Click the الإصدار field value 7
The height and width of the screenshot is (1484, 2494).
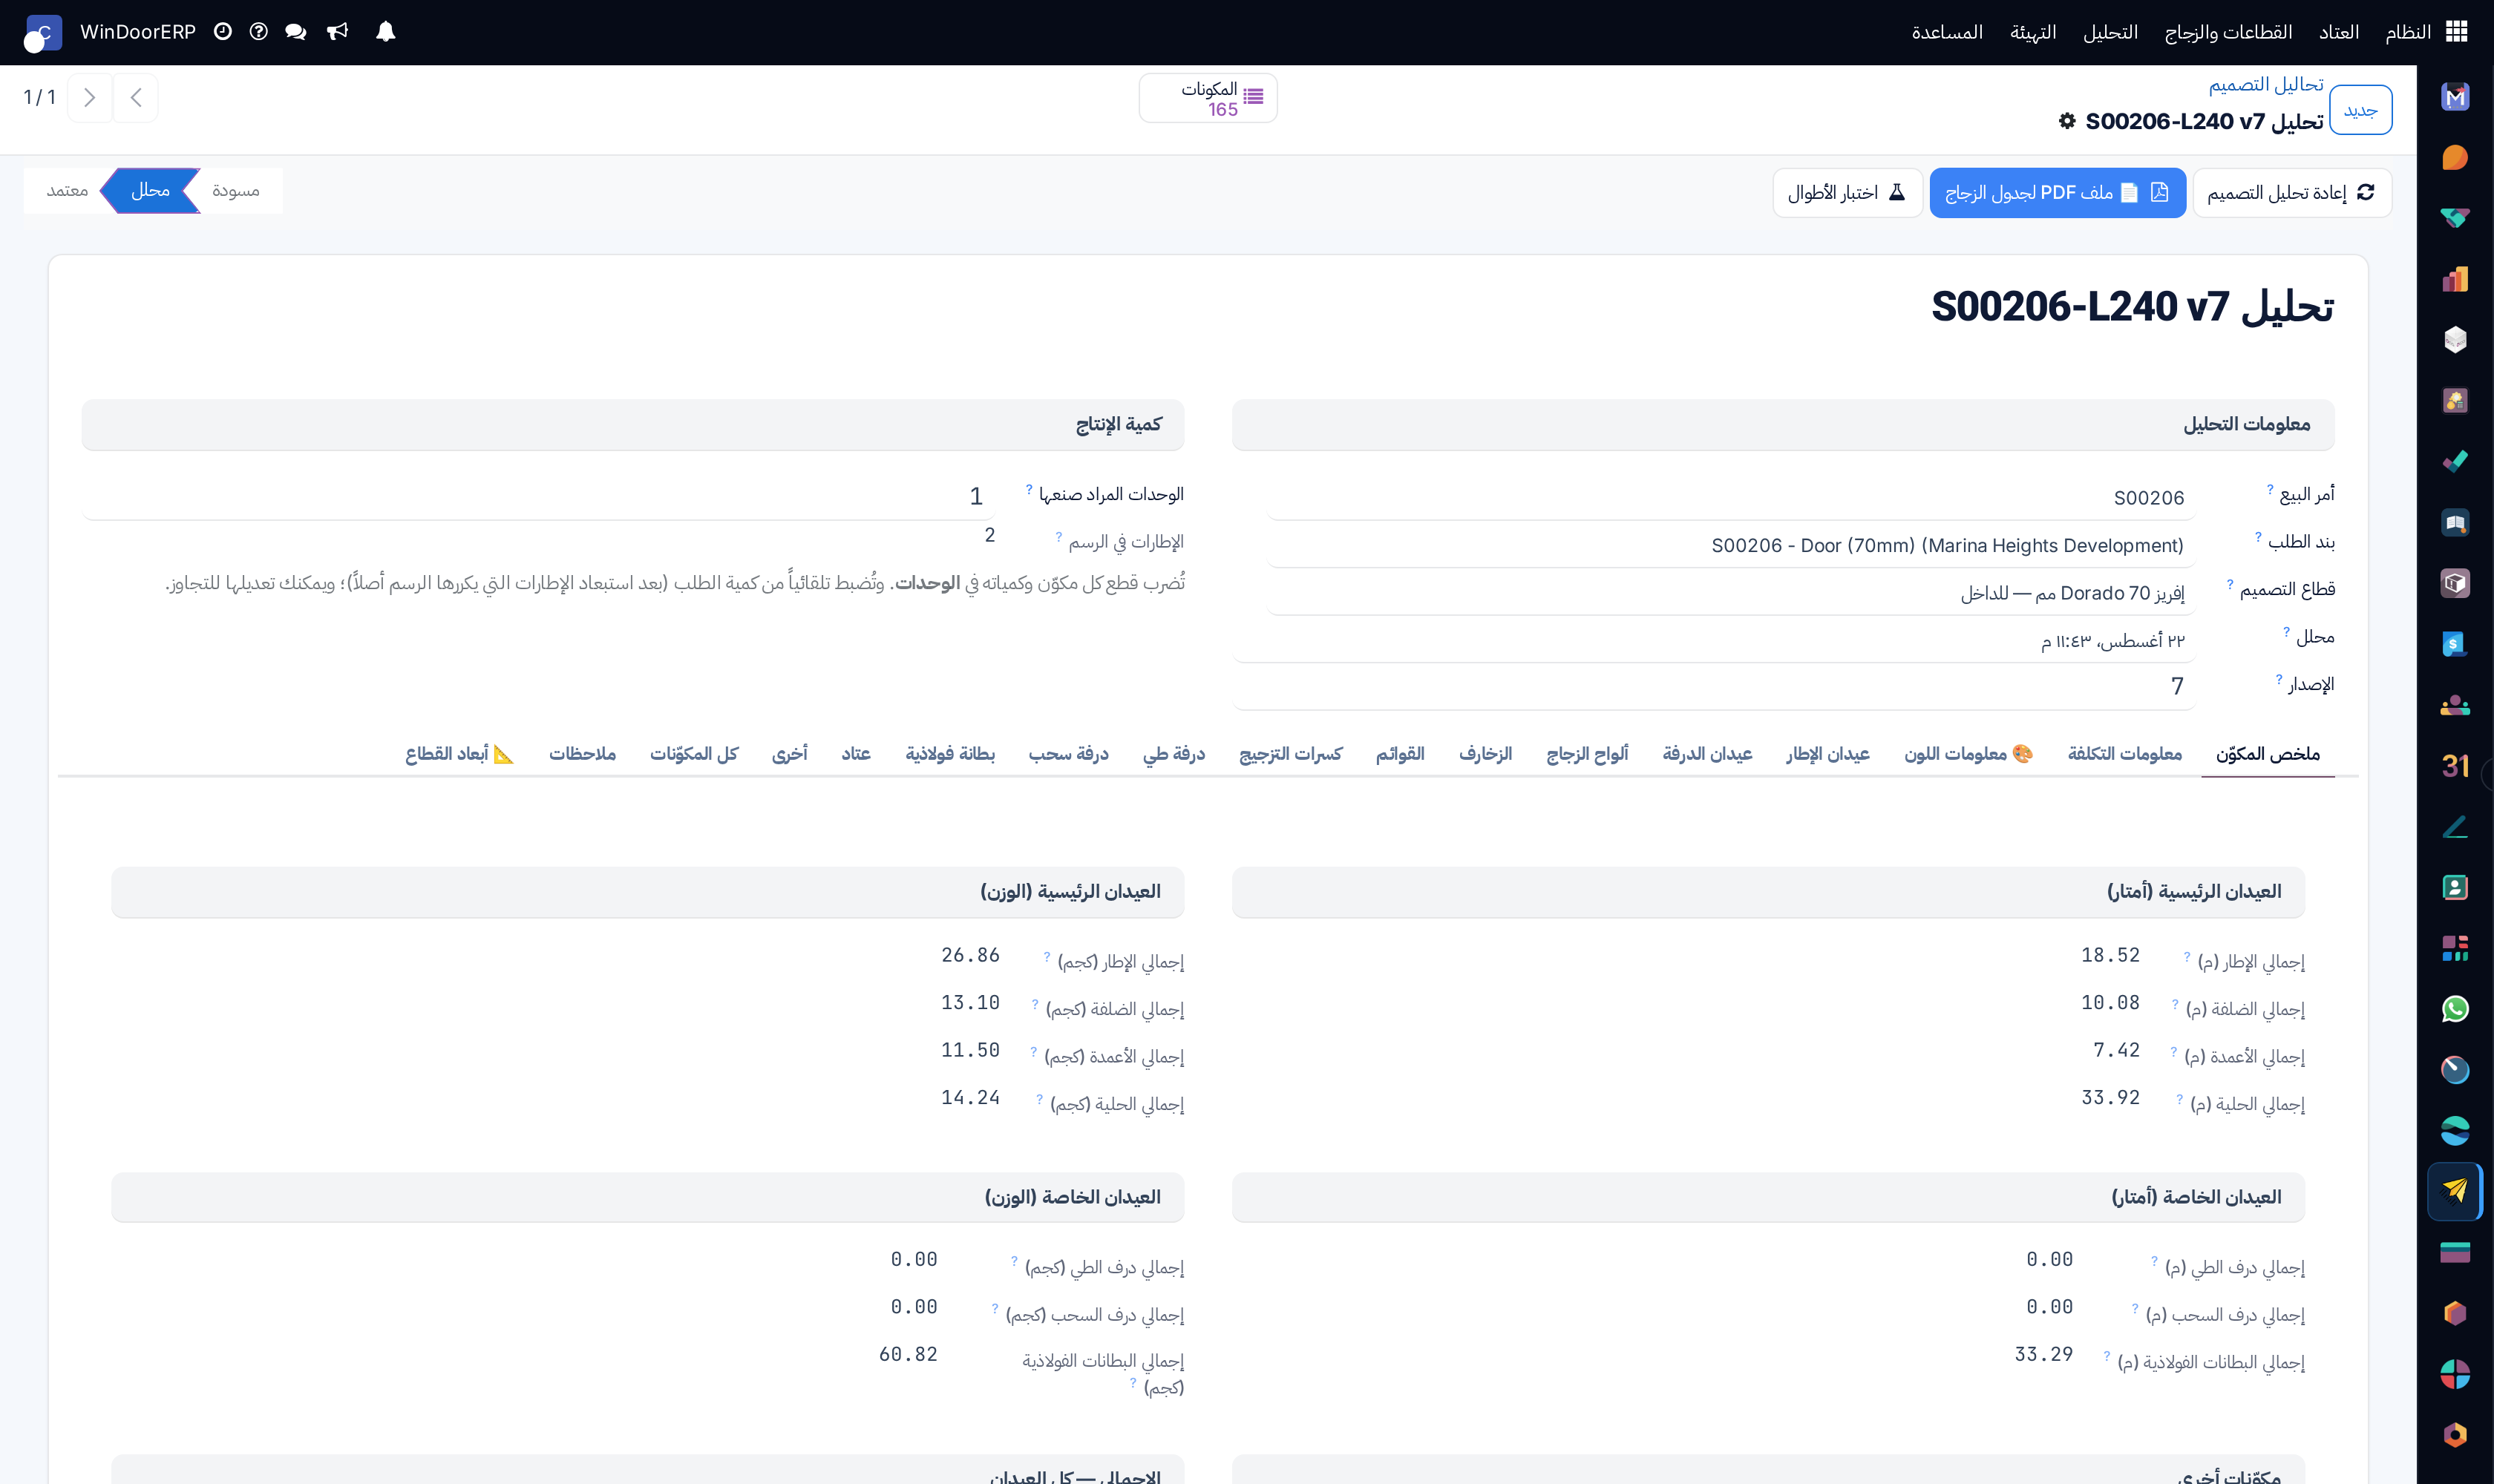click(1715, 686)
